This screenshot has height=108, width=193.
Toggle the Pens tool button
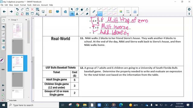72,14
